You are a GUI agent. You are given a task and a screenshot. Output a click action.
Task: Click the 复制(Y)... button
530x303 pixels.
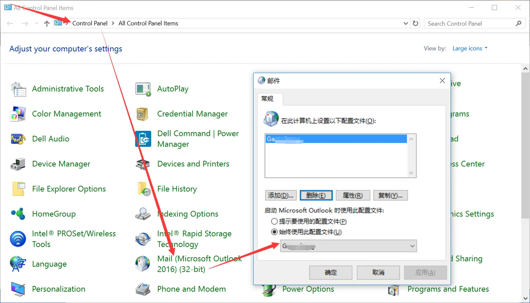point(391,196)
